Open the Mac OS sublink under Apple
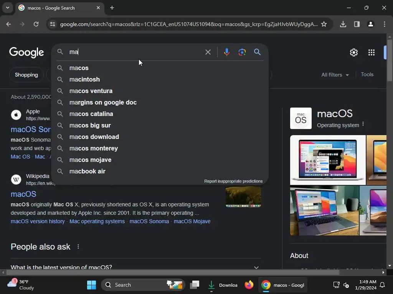 coord(20,157)
